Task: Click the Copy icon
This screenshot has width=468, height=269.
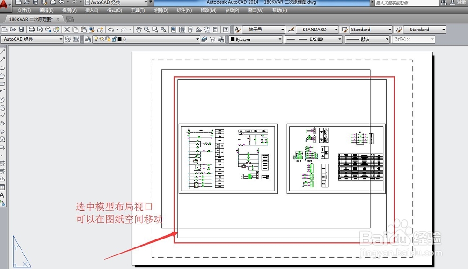Action: pos(75,30)
